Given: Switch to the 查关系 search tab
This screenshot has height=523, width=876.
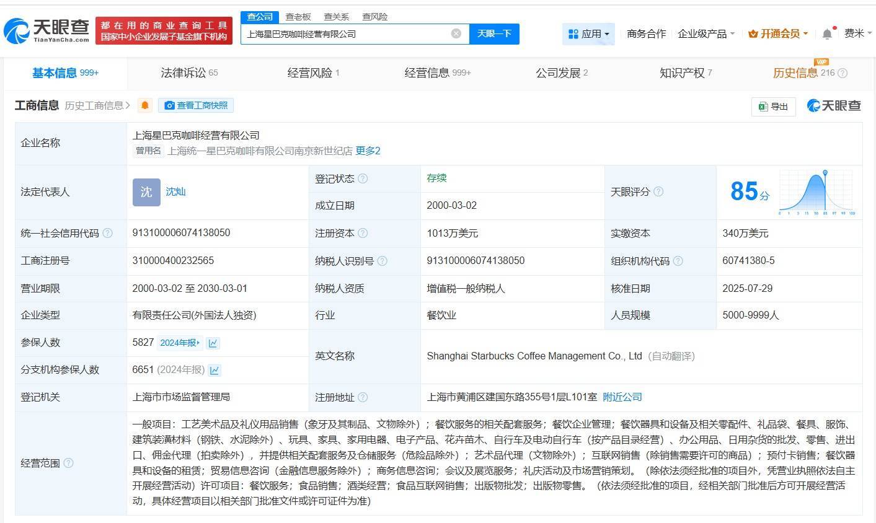Looking at the screenshot, I should [x=337, y=17].
